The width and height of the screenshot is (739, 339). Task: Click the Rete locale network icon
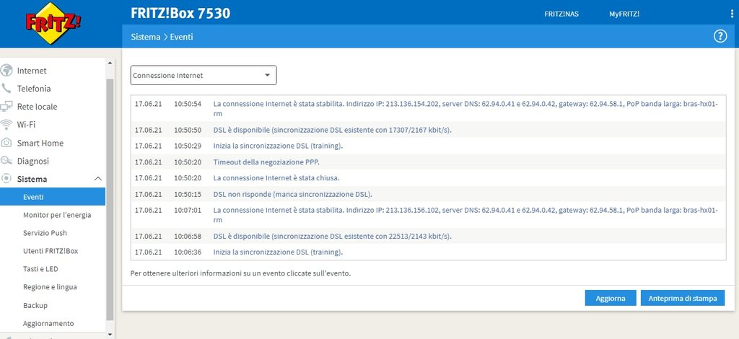tap(6, 107)
